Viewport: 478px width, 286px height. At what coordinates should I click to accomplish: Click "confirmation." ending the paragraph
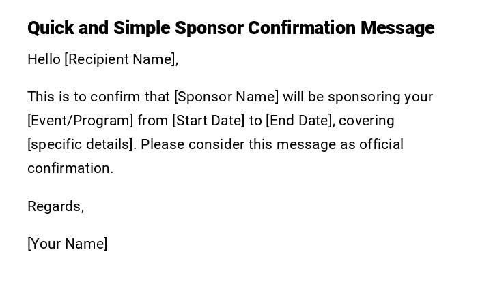[70, 168]
